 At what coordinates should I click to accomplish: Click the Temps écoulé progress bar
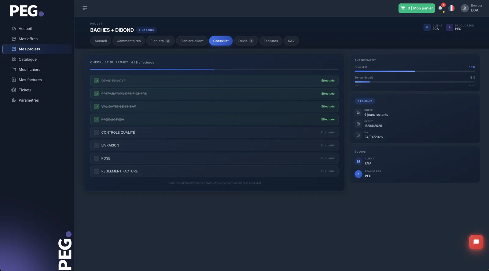tap(415, 82)
